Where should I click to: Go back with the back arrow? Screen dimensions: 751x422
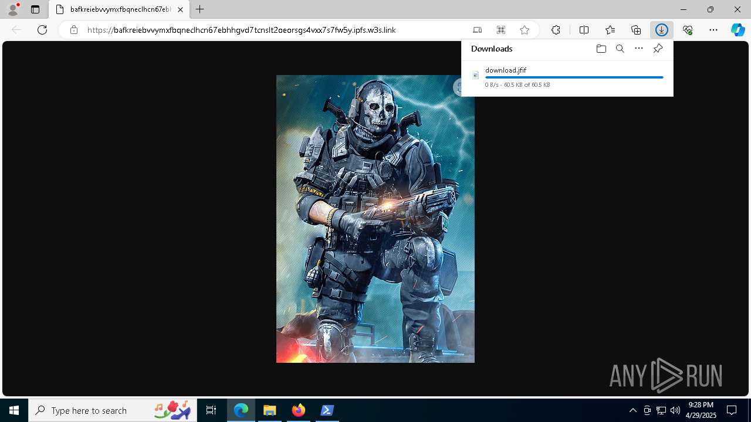coord(16,30)
